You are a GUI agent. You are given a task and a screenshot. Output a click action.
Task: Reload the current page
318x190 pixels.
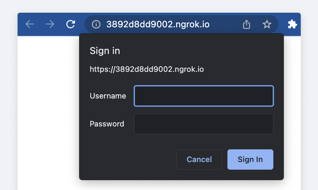[x=70, y=24]
